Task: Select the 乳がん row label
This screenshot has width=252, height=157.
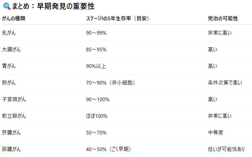Action: 9,33
